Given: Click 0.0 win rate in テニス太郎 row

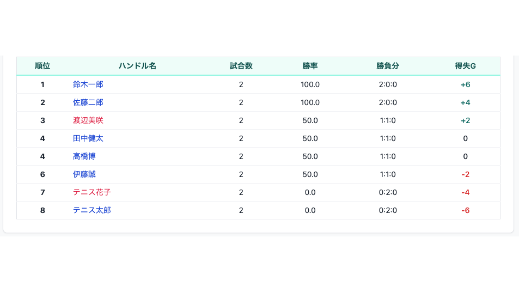Looking at the screenshot, I should [x=310, y=210].
